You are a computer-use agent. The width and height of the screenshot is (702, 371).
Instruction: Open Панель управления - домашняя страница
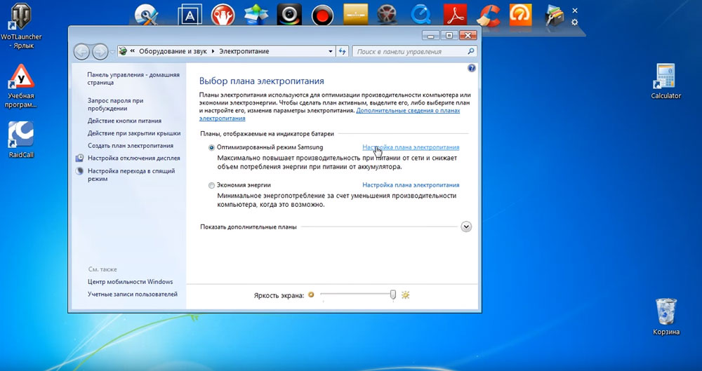point(133,79)
